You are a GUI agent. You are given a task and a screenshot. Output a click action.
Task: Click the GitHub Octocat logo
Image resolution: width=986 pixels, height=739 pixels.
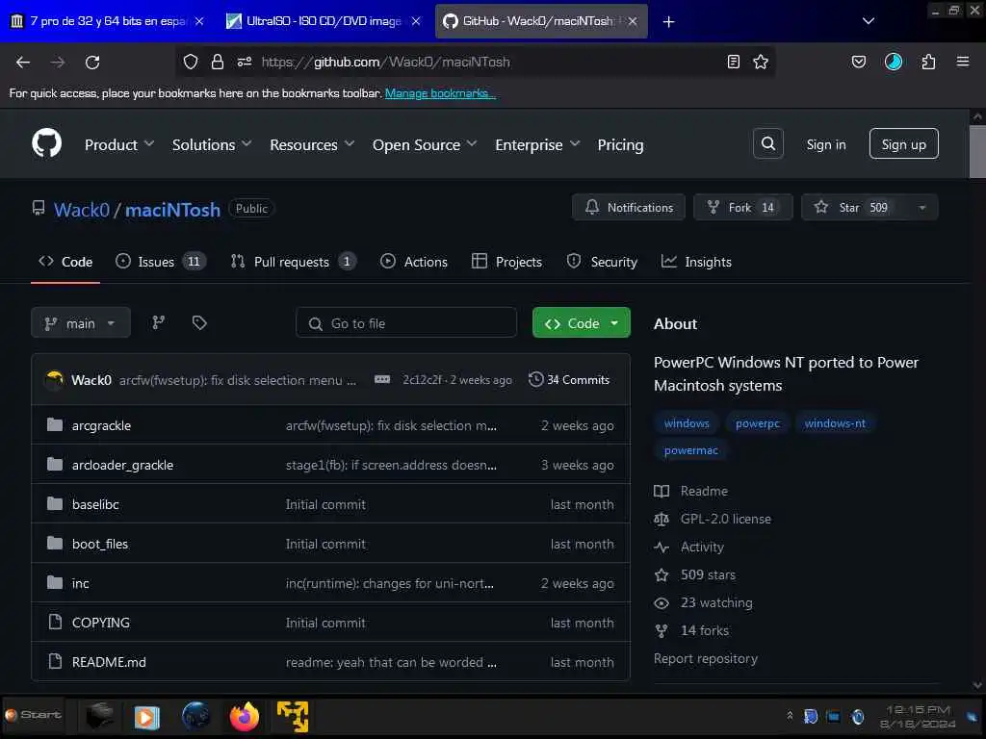(46, 143)
